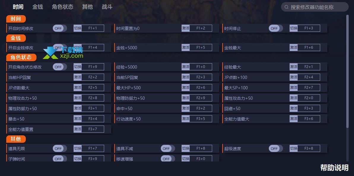354x176 pixels.
Task: Click the 其他 section header label
Action: 16,139
